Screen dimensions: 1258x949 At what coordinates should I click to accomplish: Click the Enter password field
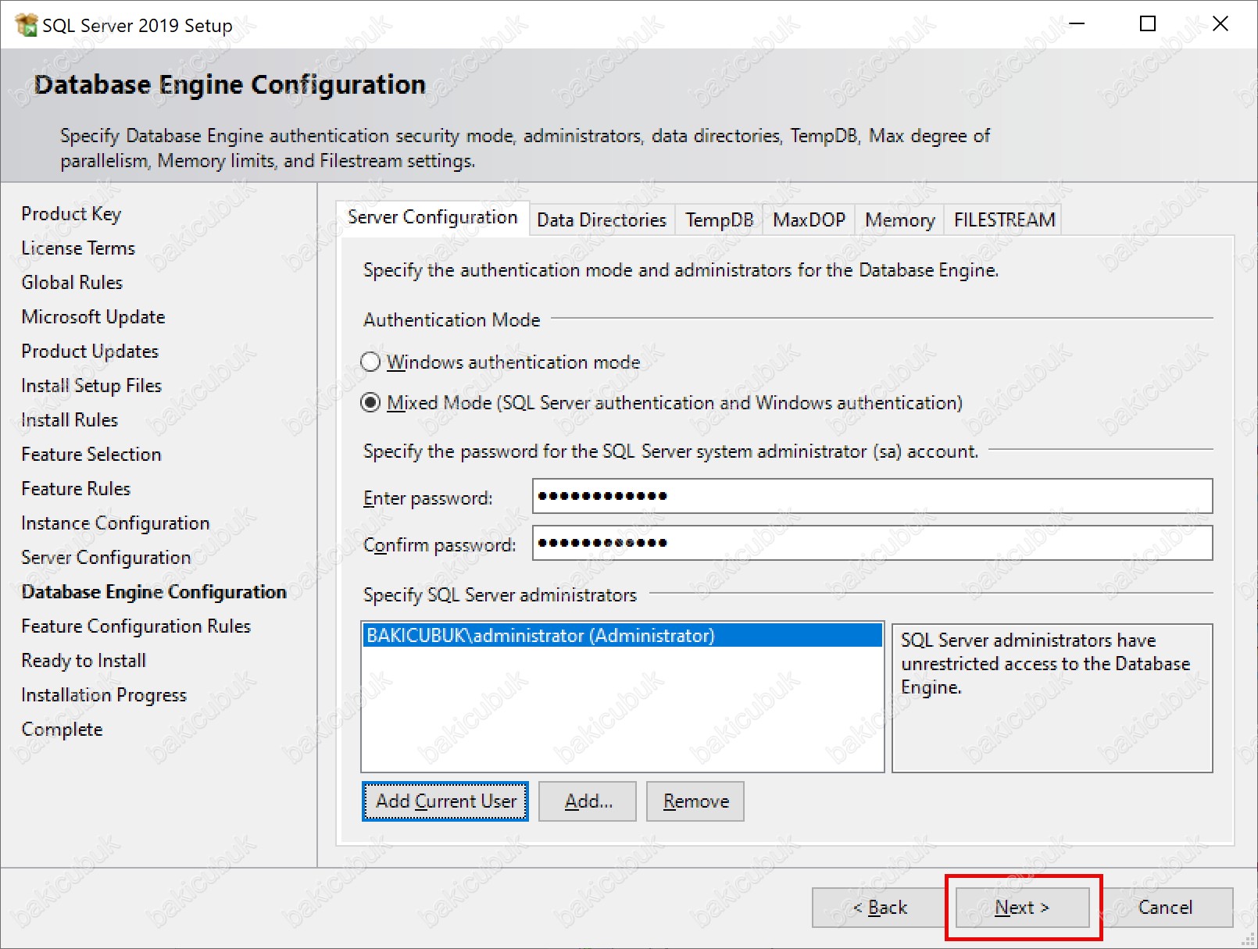[x=872, y=496]
